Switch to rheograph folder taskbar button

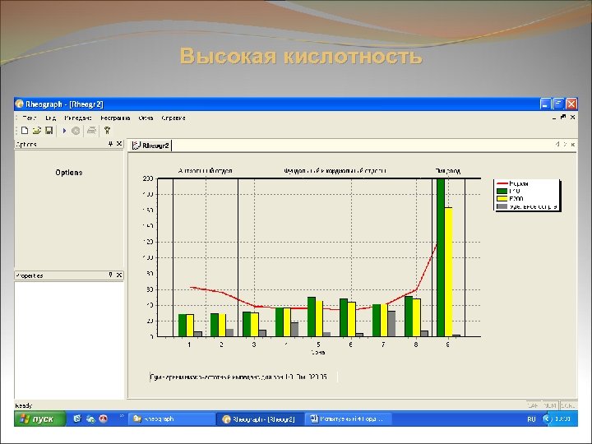click(172, 419)
